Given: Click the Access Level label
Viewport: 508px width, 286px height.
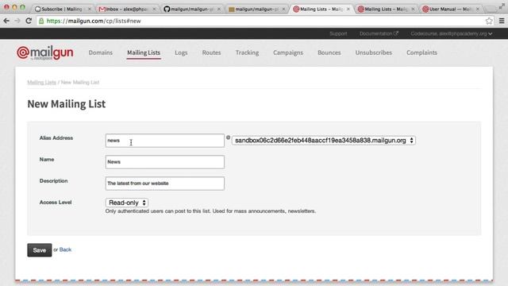Looking at the screenshot, I should coord(56,202).
